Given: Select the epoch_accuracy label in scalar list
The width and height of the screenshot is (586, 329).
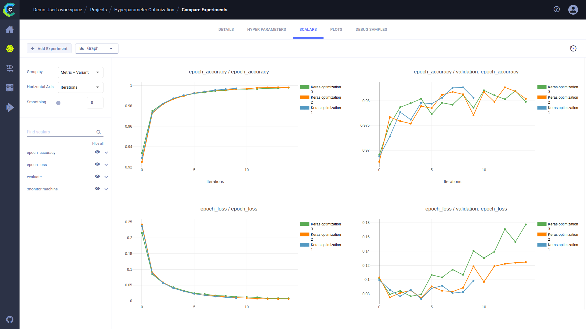Looking at the screenshot, I should tap(41, 153).
